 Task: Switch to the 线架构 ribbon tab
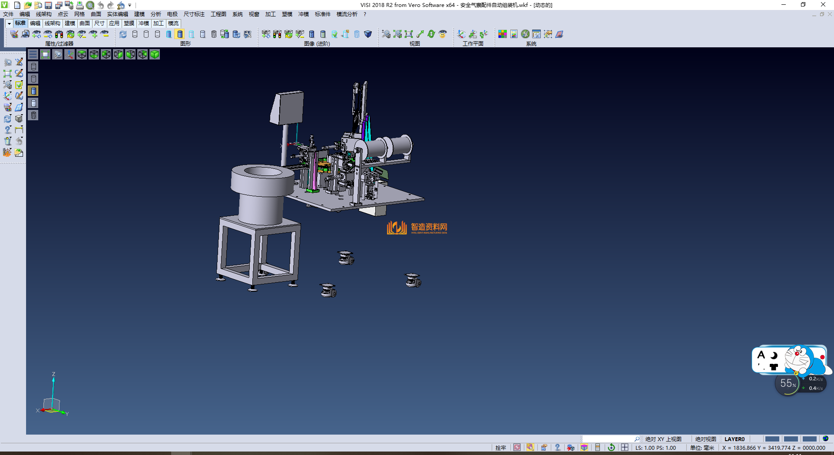pos(52,23)
